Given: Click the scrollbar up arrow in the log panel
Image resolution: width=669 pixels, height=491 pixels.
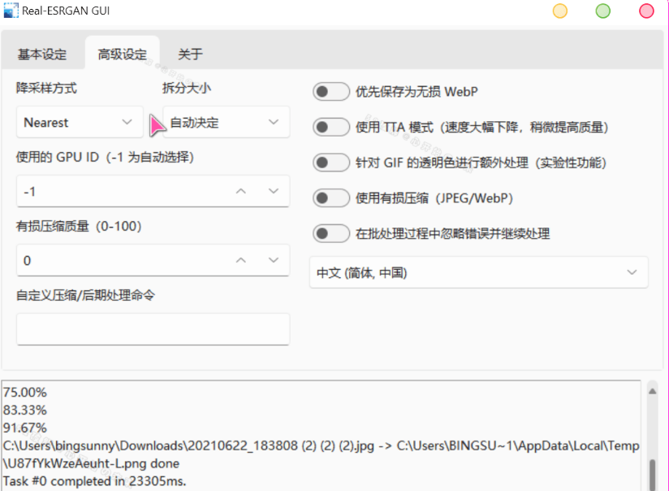Looking at the screenshot, I should tap(652, 389).
